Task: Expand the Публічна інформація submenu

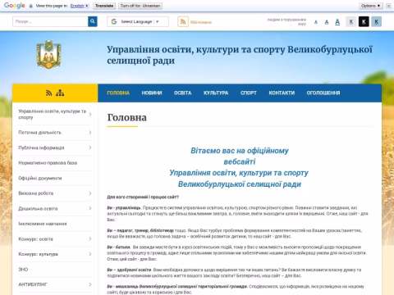Action: click(90, 147)
